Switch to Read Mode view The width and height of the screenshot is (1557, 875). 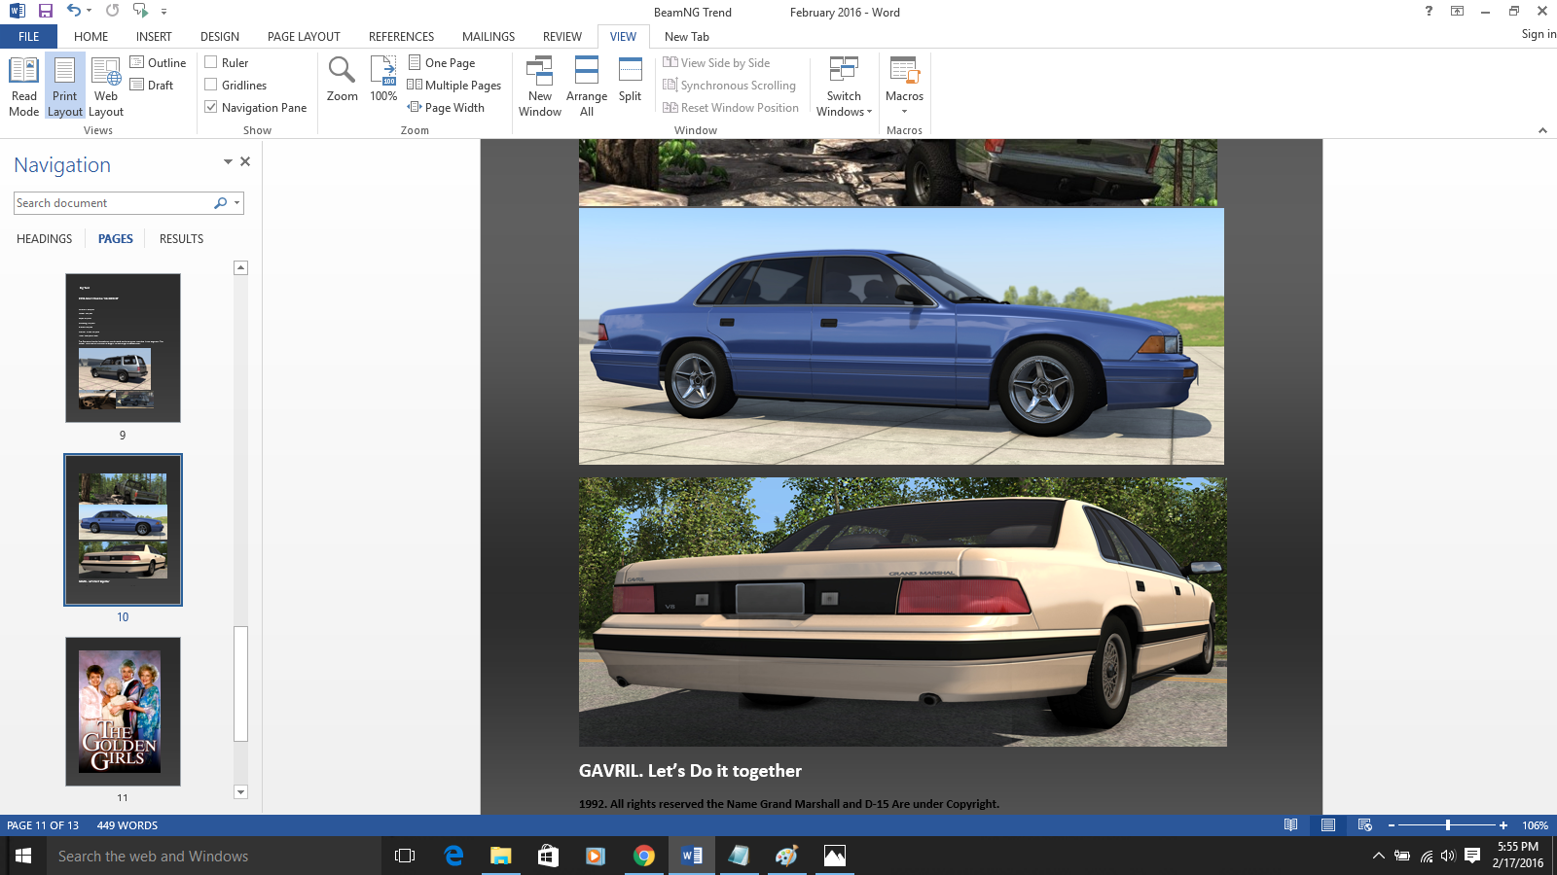(x=23, y=87)
